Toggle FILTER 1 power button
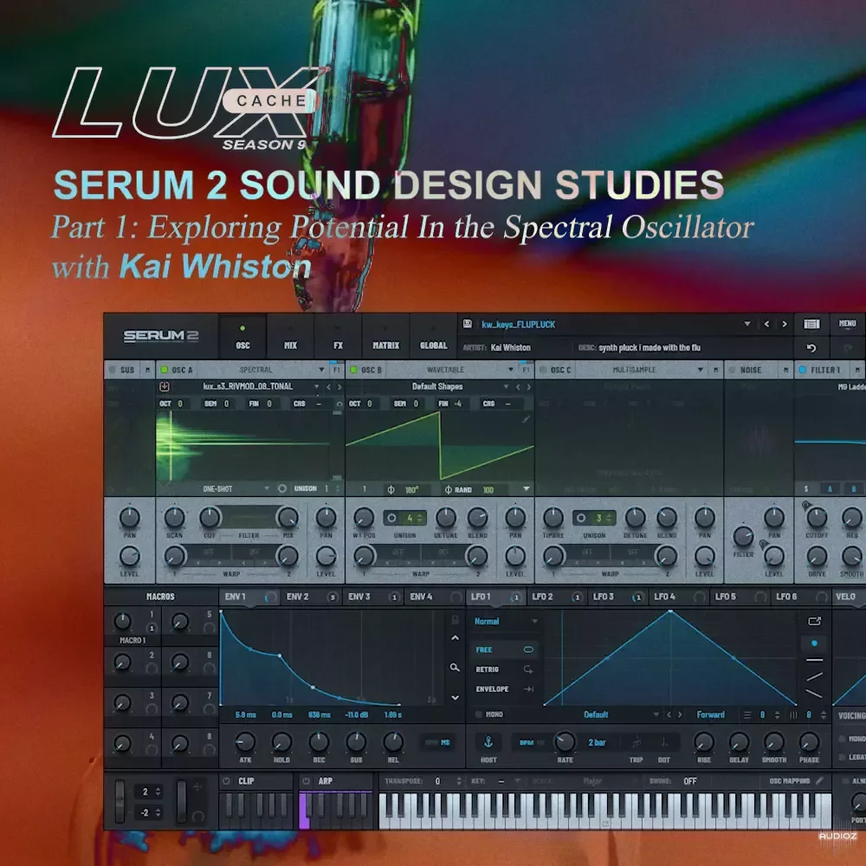The image size is (866, 866). (x=803, y=370)
